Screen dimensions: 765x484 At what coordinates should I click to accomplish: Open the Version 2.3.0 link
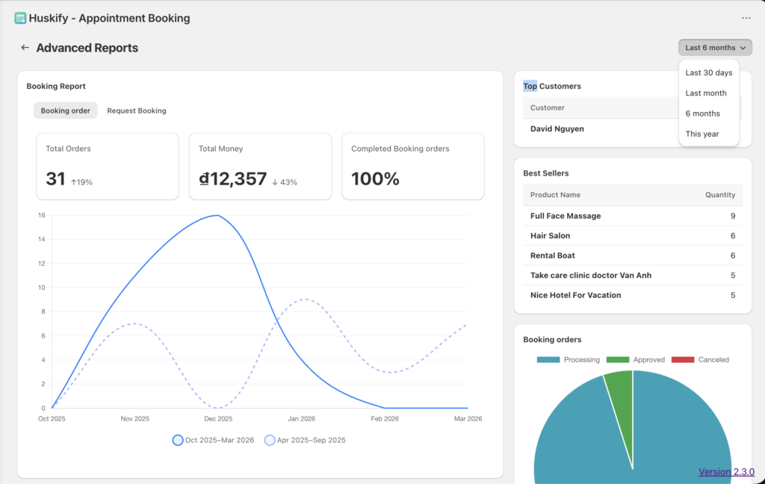click(x=726, y=472)
